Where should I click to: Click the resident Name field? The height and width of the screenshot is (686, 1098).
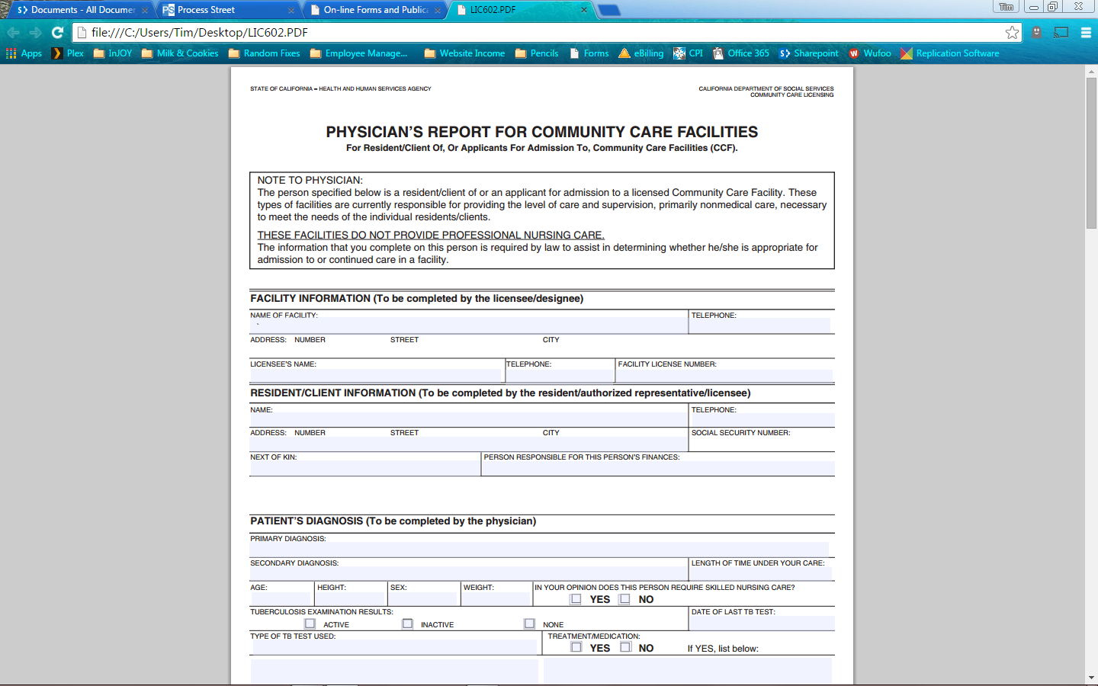pos(468,420)
